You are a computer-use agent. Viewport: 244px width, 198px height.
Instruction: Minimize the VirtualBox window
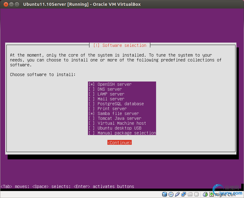(x=11, y=4)
